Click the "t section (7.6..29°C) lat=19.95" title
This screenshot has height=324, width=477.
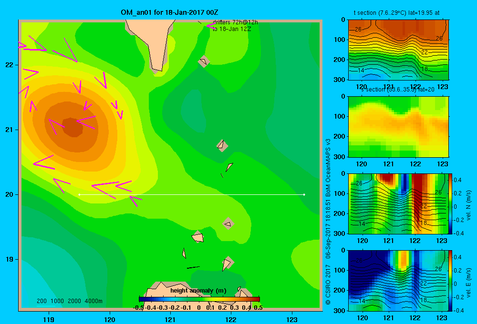point(396,13)
